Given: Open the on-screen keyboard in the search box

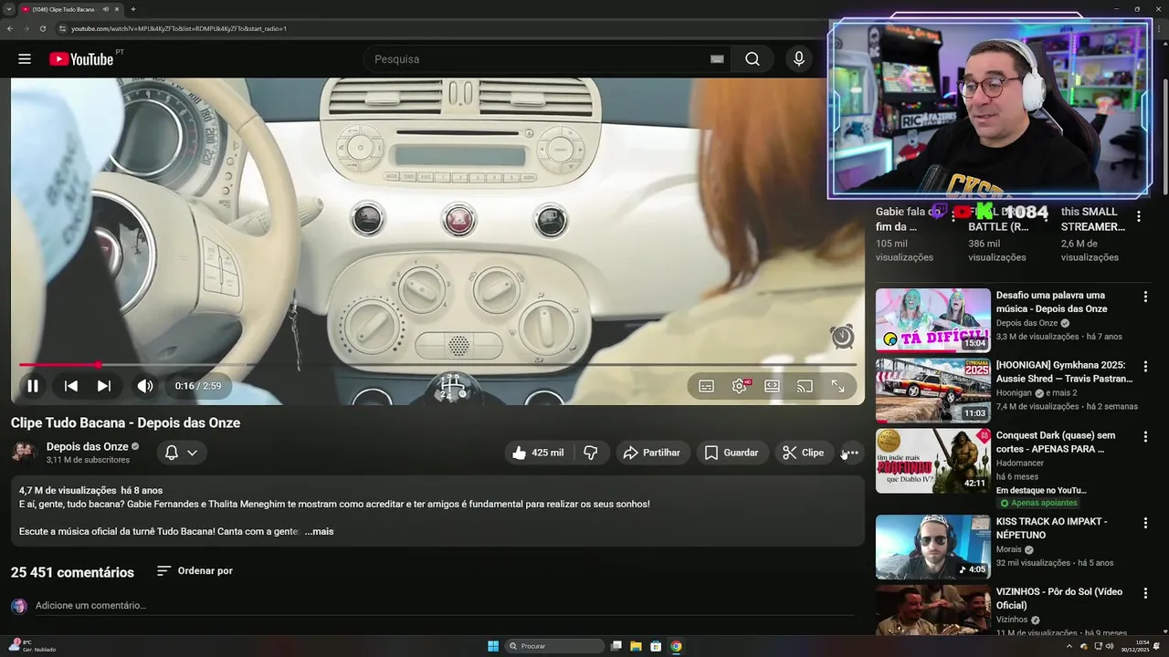Looking at the screenshot, I should pos(717,59).
